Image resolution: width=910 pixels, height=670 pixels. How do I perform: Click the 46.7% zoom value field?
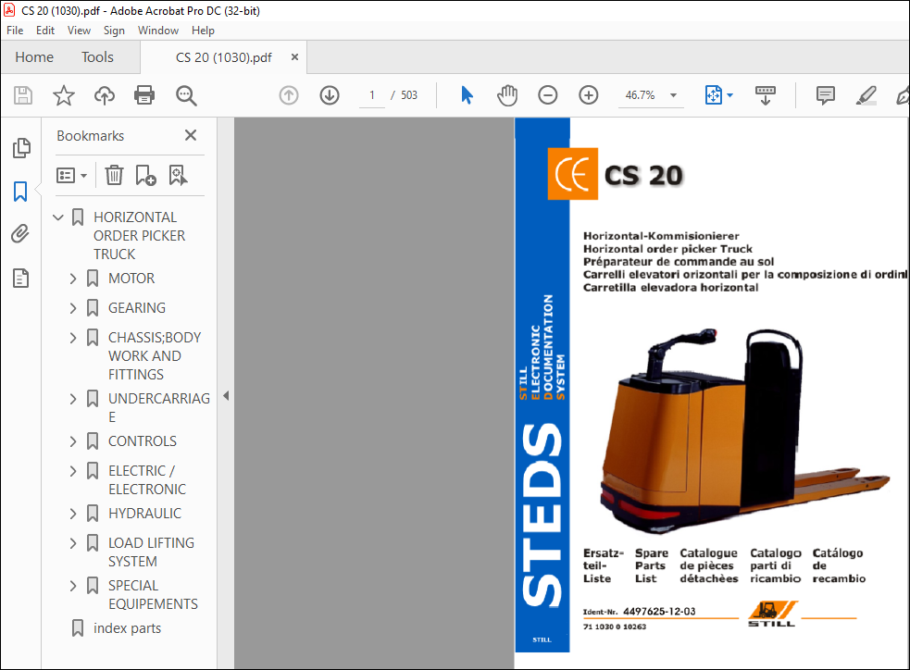pos(640,95)
